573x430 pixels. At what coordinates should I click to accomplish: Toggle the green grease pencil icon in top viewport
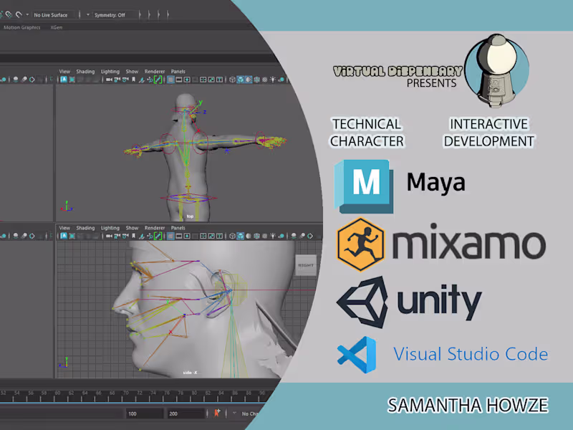pos(158,80)
